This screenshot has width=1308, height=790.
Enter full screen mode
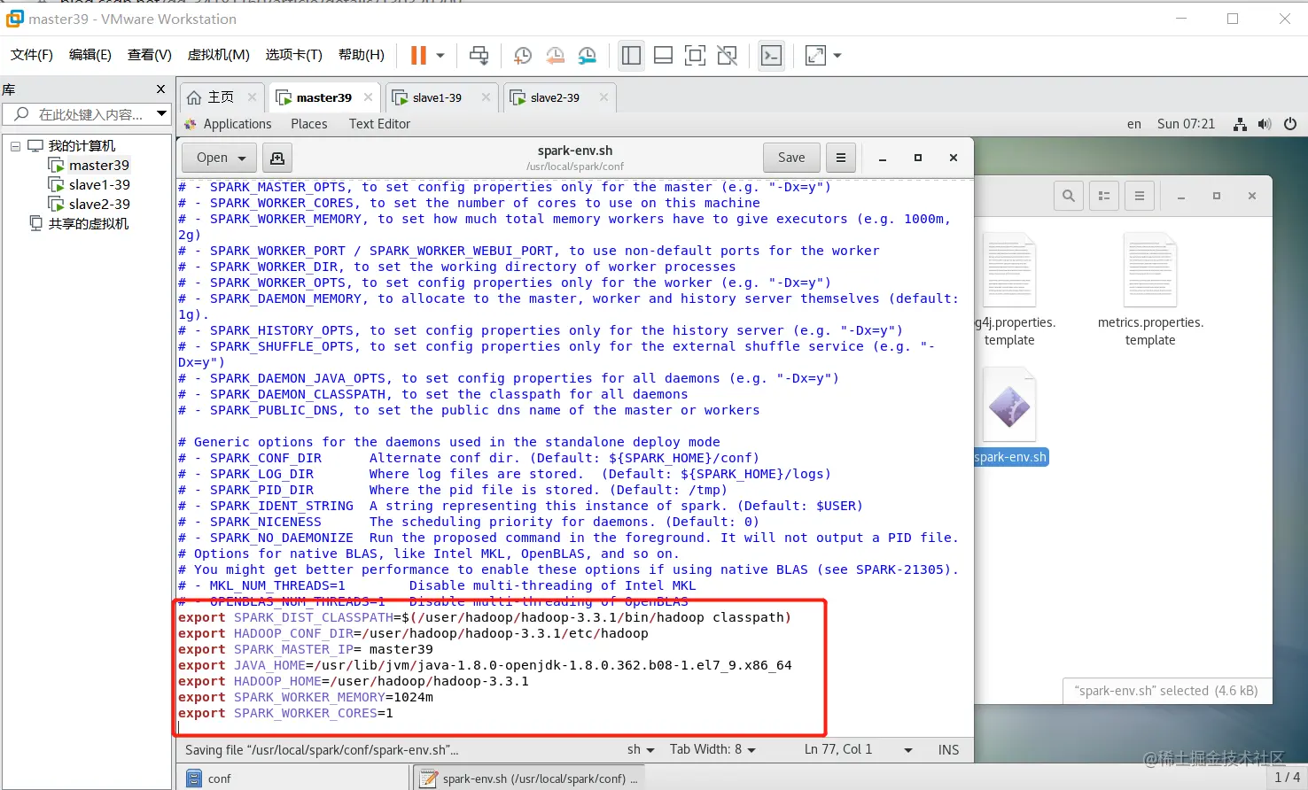point(696,56)
